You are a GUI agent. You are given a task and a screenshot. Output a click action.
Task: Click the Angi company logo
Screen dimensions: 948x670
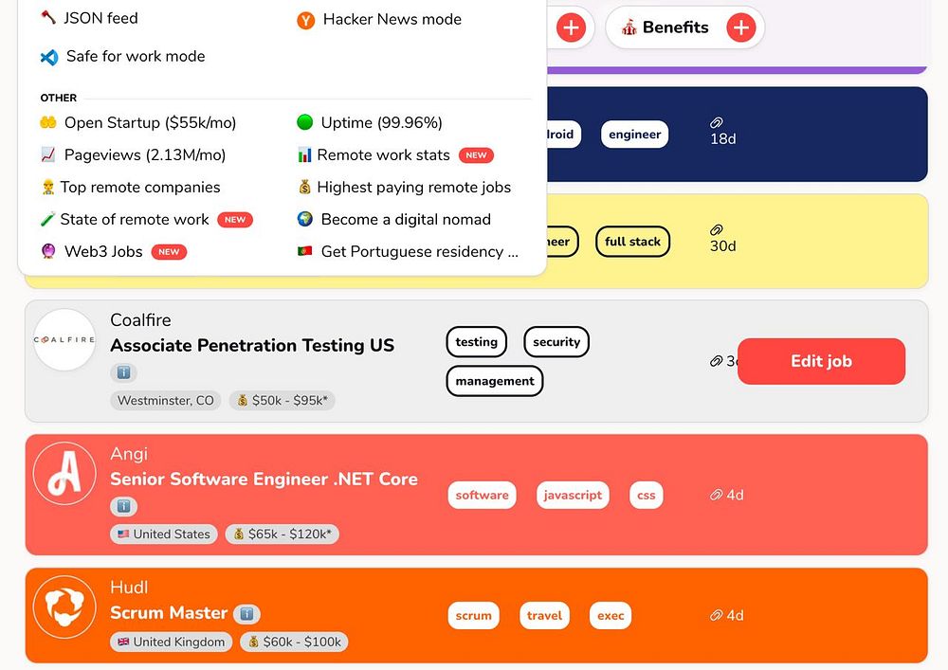[64, 473]
